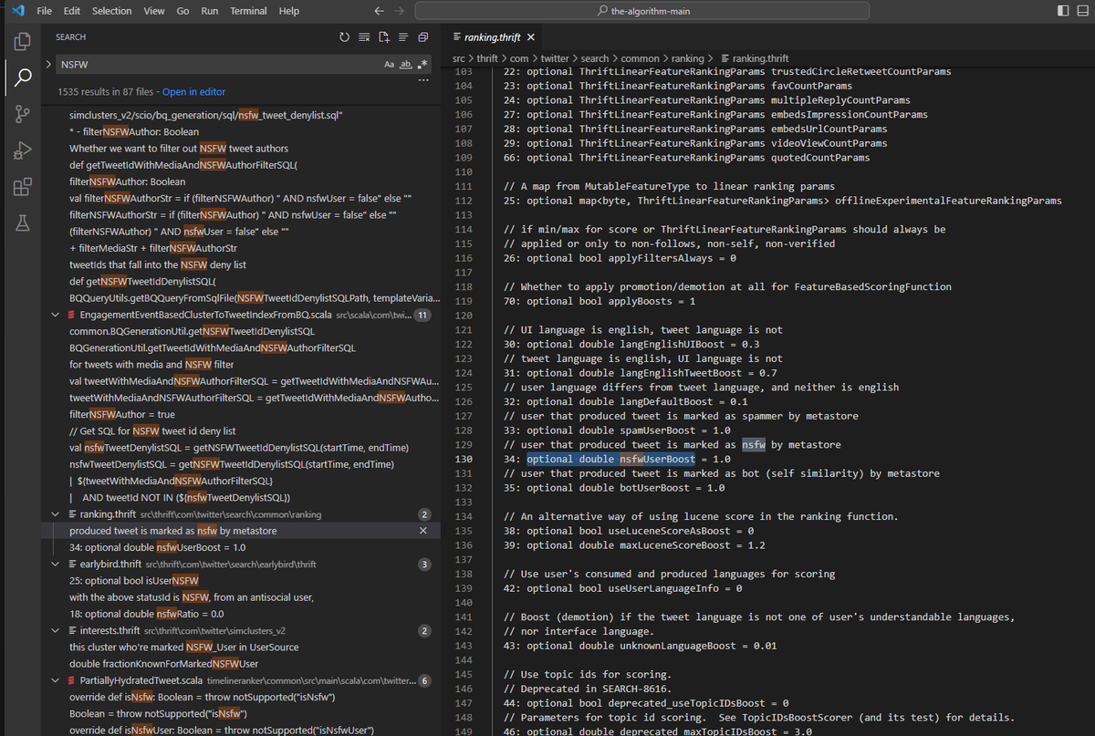Click the VS Code logo icon
Viewport: 1095px width, 736px height.
17,11
